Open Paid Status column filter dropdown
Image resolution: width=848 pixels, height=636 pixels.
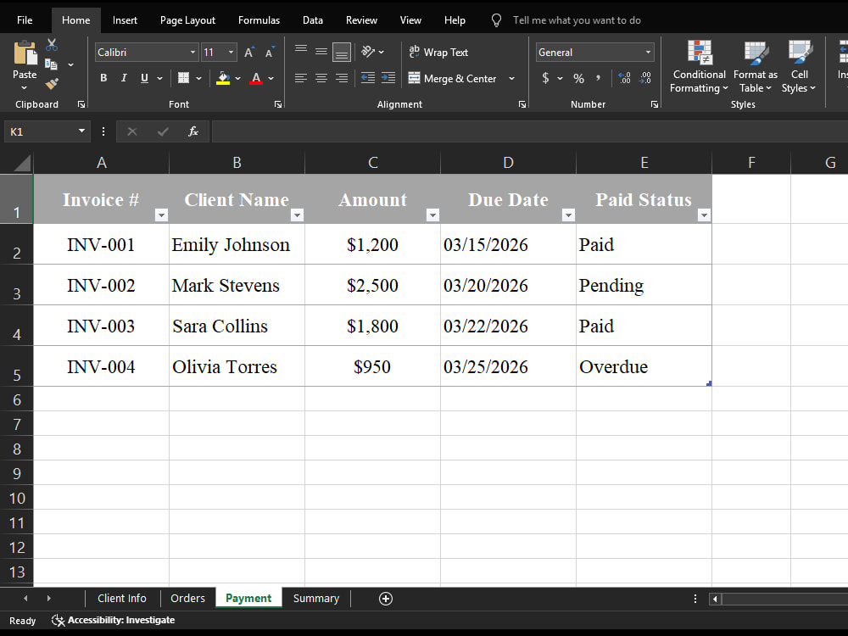[x=704, y=215]
